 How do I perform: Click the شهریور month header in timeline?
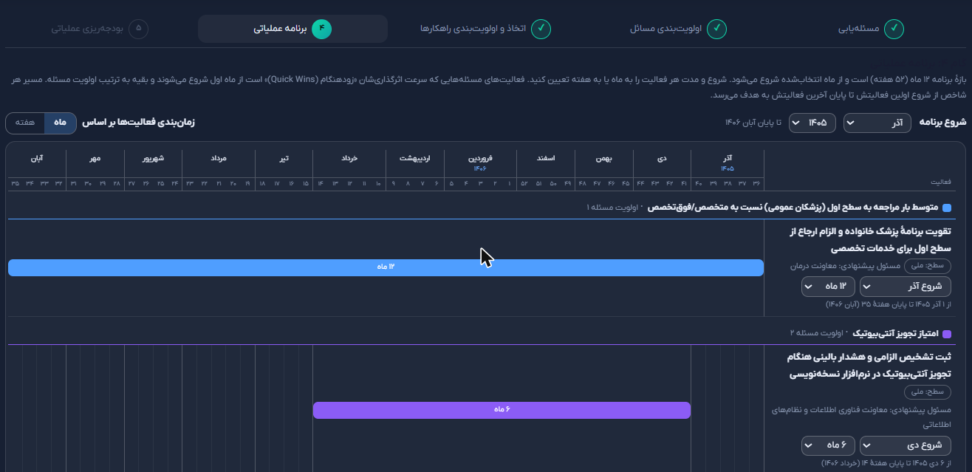click(x=153, y=158)
